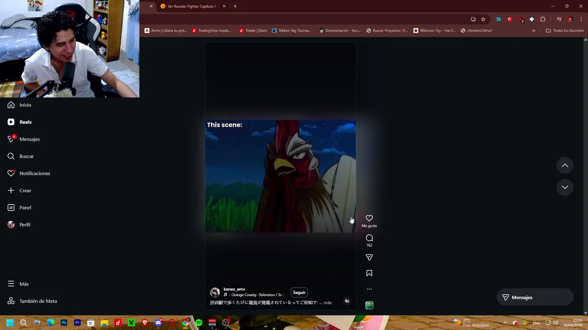Launch Premiere Pro from the taskbar
The width and height of the screenshot is (588, 330).
point(77,323)
